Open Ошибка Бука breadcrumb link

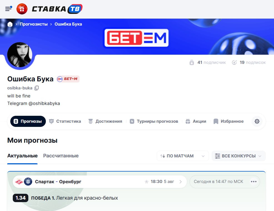[68, 24]
